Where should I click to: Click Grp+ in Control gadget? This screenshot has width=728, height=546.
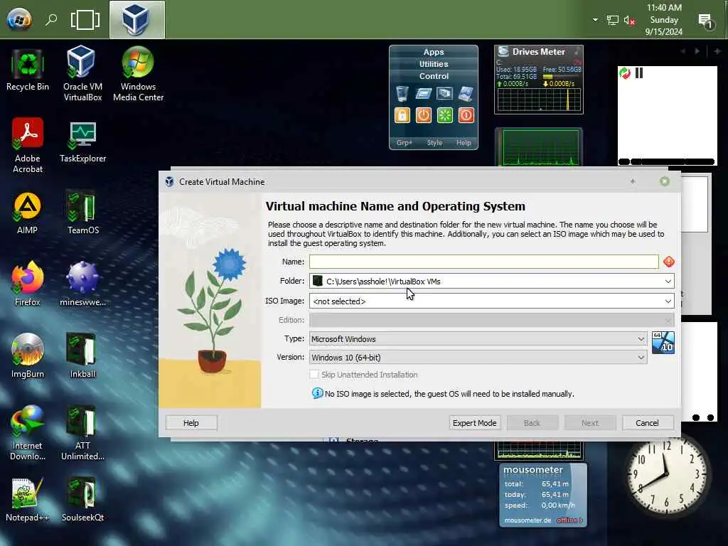(x=405, y=142)
